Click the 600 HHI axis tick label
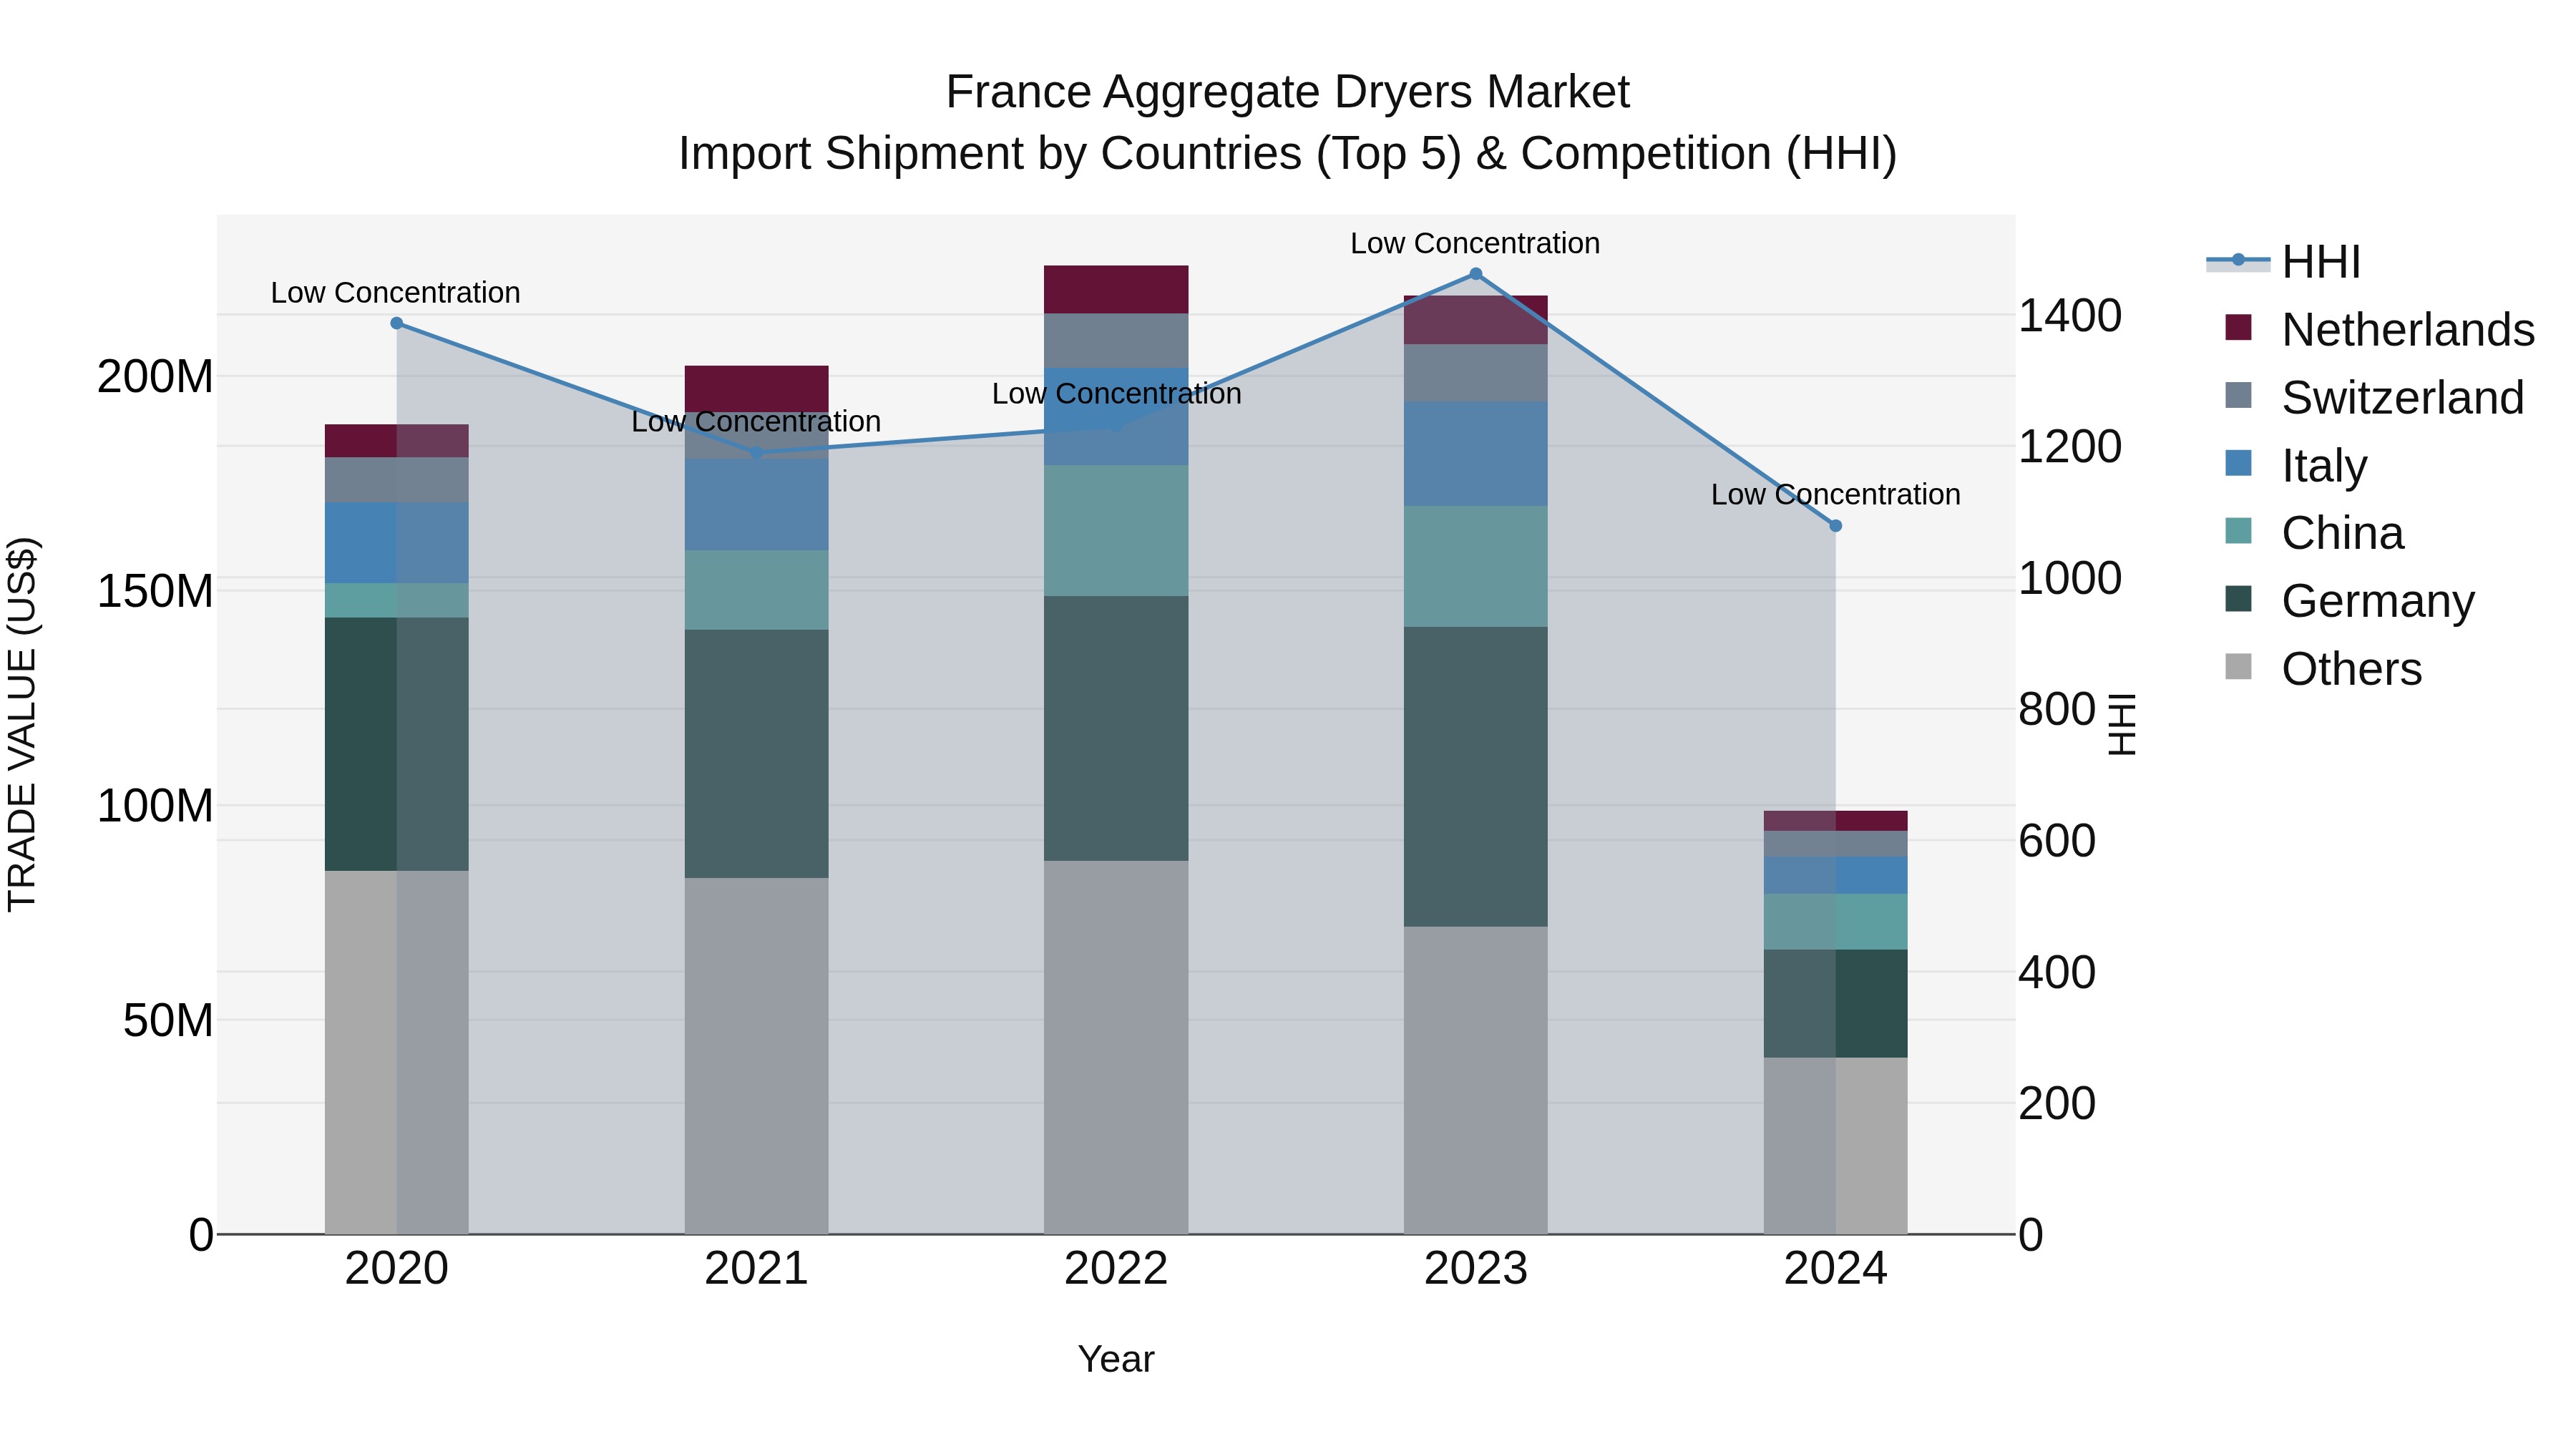The height and width of the screenshot is (1449, 2576). coord(2057,841)
